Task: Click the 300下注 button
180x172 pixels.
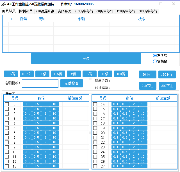Action: (167, 86)
